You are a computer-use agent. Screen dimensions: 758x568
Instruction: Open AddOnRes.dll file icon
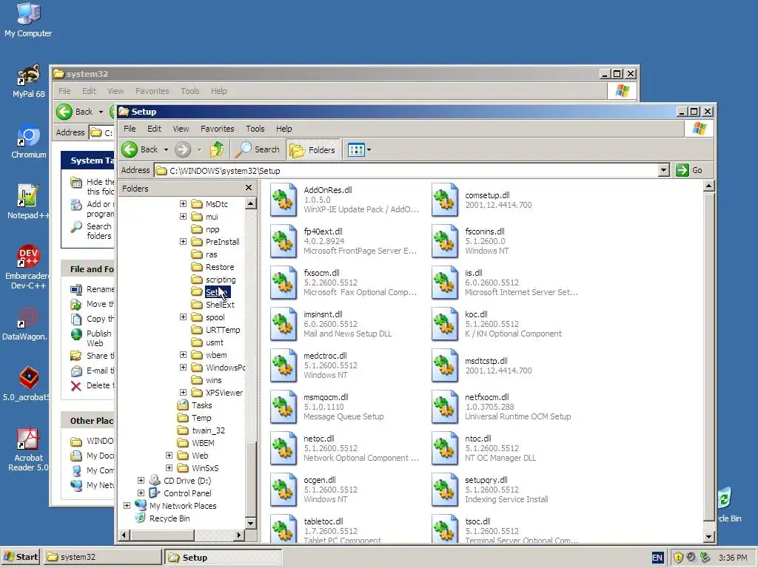click(x=284, y=200)
